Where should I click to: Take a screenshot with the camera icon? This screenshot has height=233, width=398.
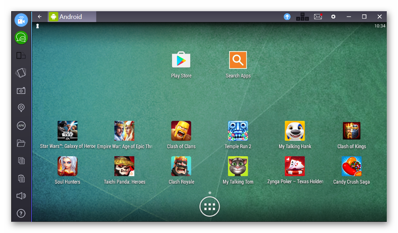[21, 91]
